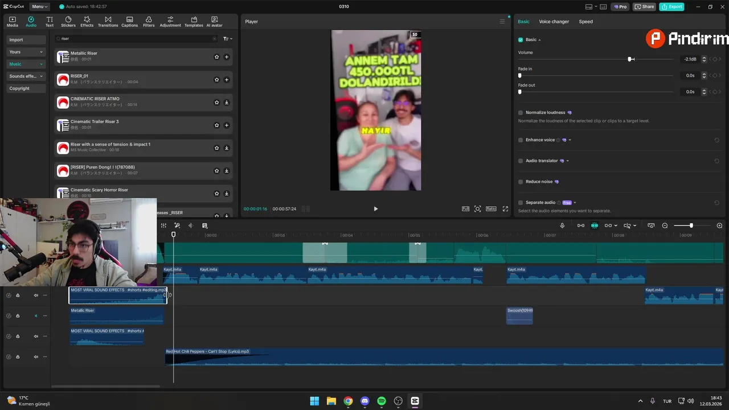Viewport: 729px width, 410px height.
Task: Click the Full preview quality button
Action: pyautogui.click(x=465, y=209)
